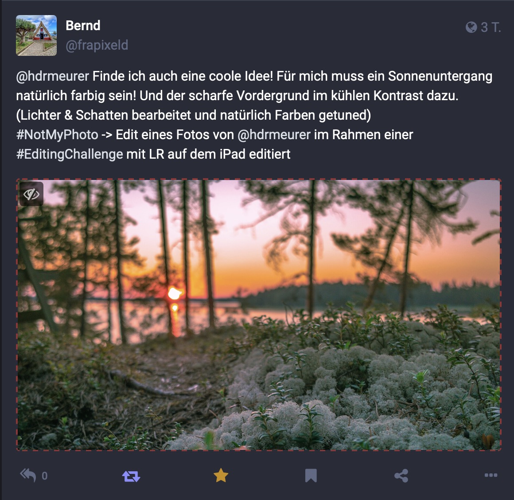
Task: Click the setting sun in the photo
Action: click(x=174, y=293)
